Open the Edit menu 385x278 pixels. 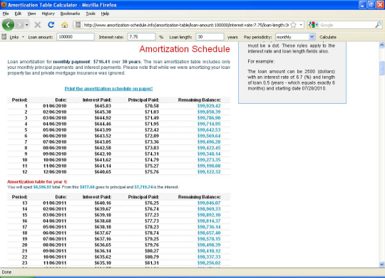point(18,14)
